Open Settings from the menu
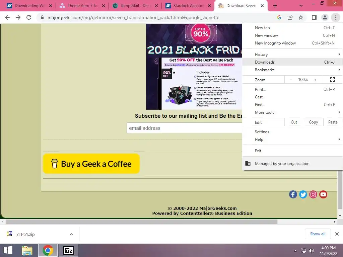This screenshot has width=343, height=257. pos(292,132)
